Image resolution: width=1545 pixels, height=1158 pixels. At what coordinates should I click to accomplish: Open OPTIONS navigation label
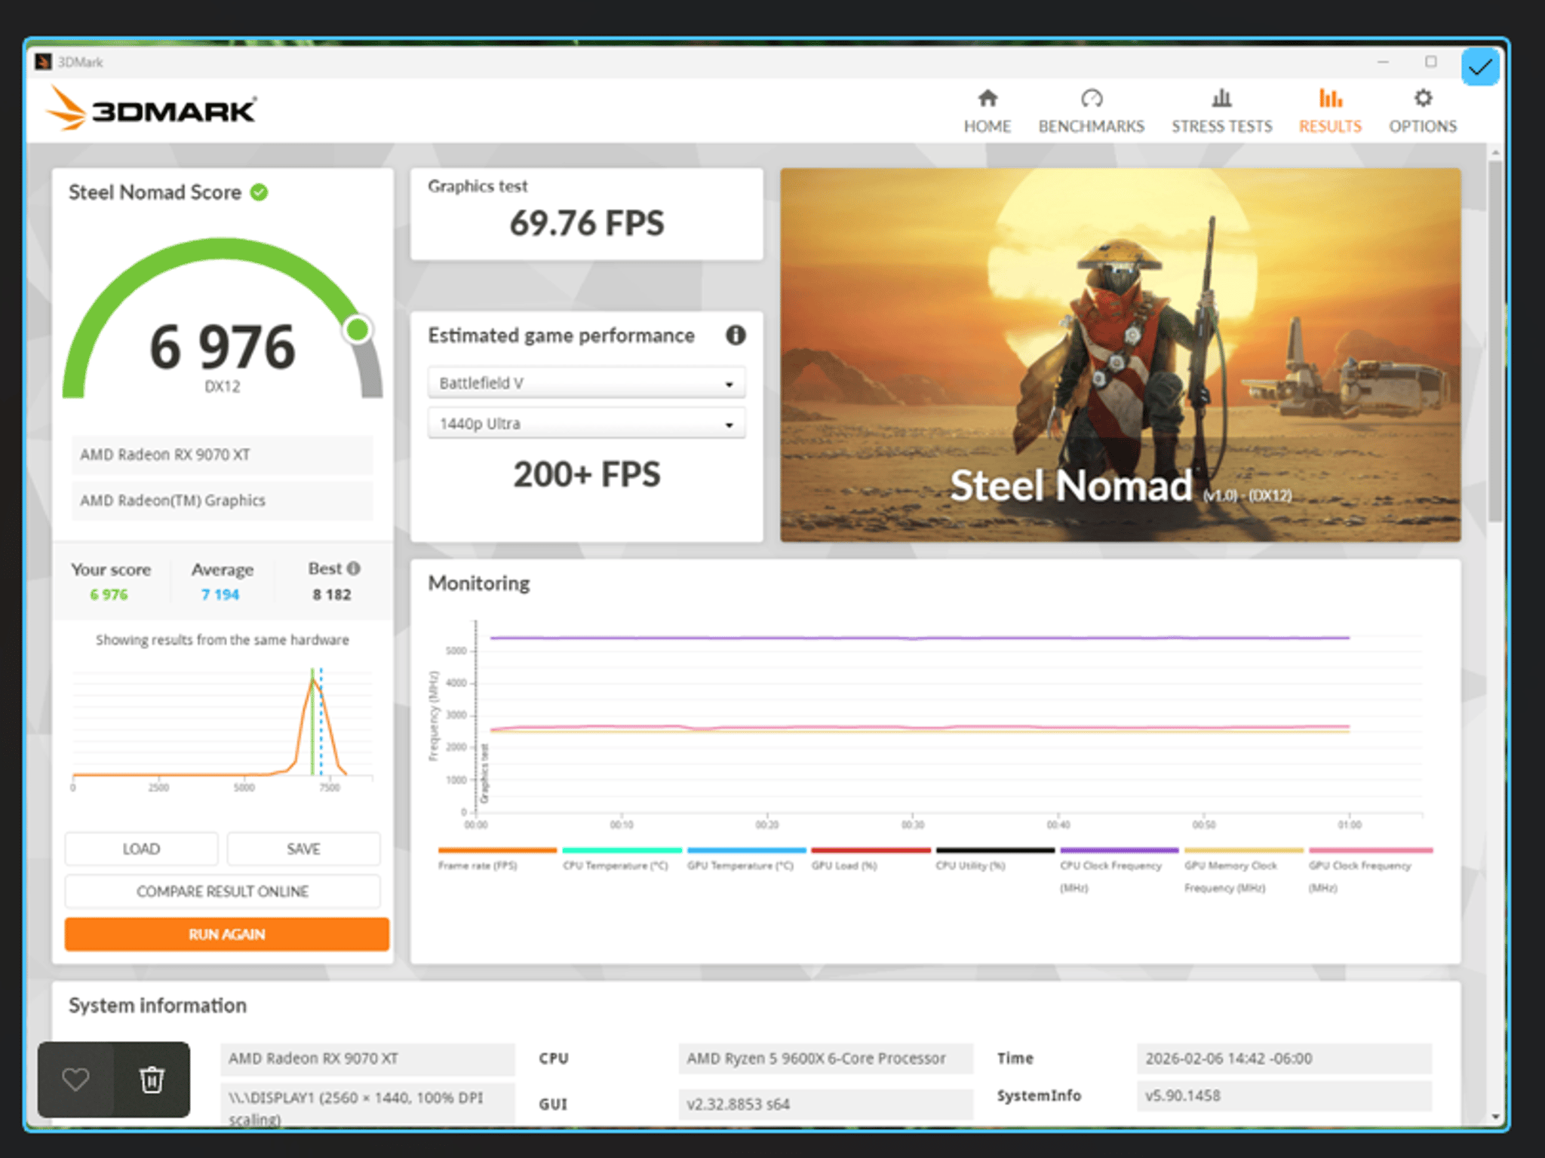coord(1423,127)
